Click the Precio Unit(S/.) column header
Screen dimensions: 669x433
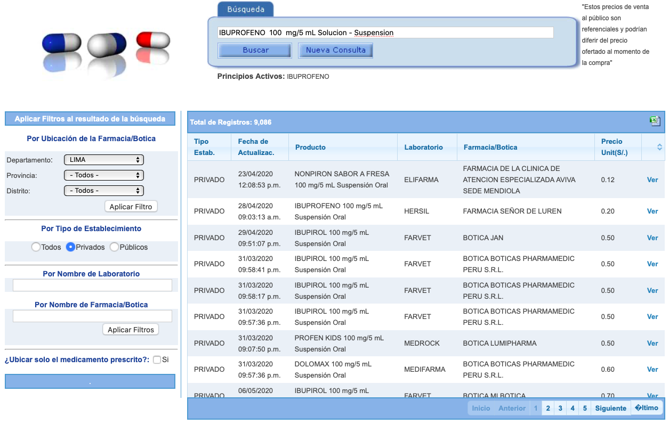pos(618,147)
